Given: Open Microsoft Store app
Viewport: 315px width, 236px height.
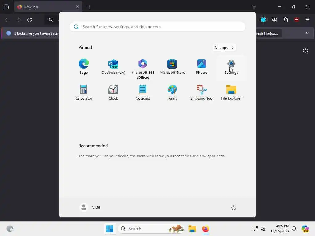Looking at the screenshot, I should [172, 67].
